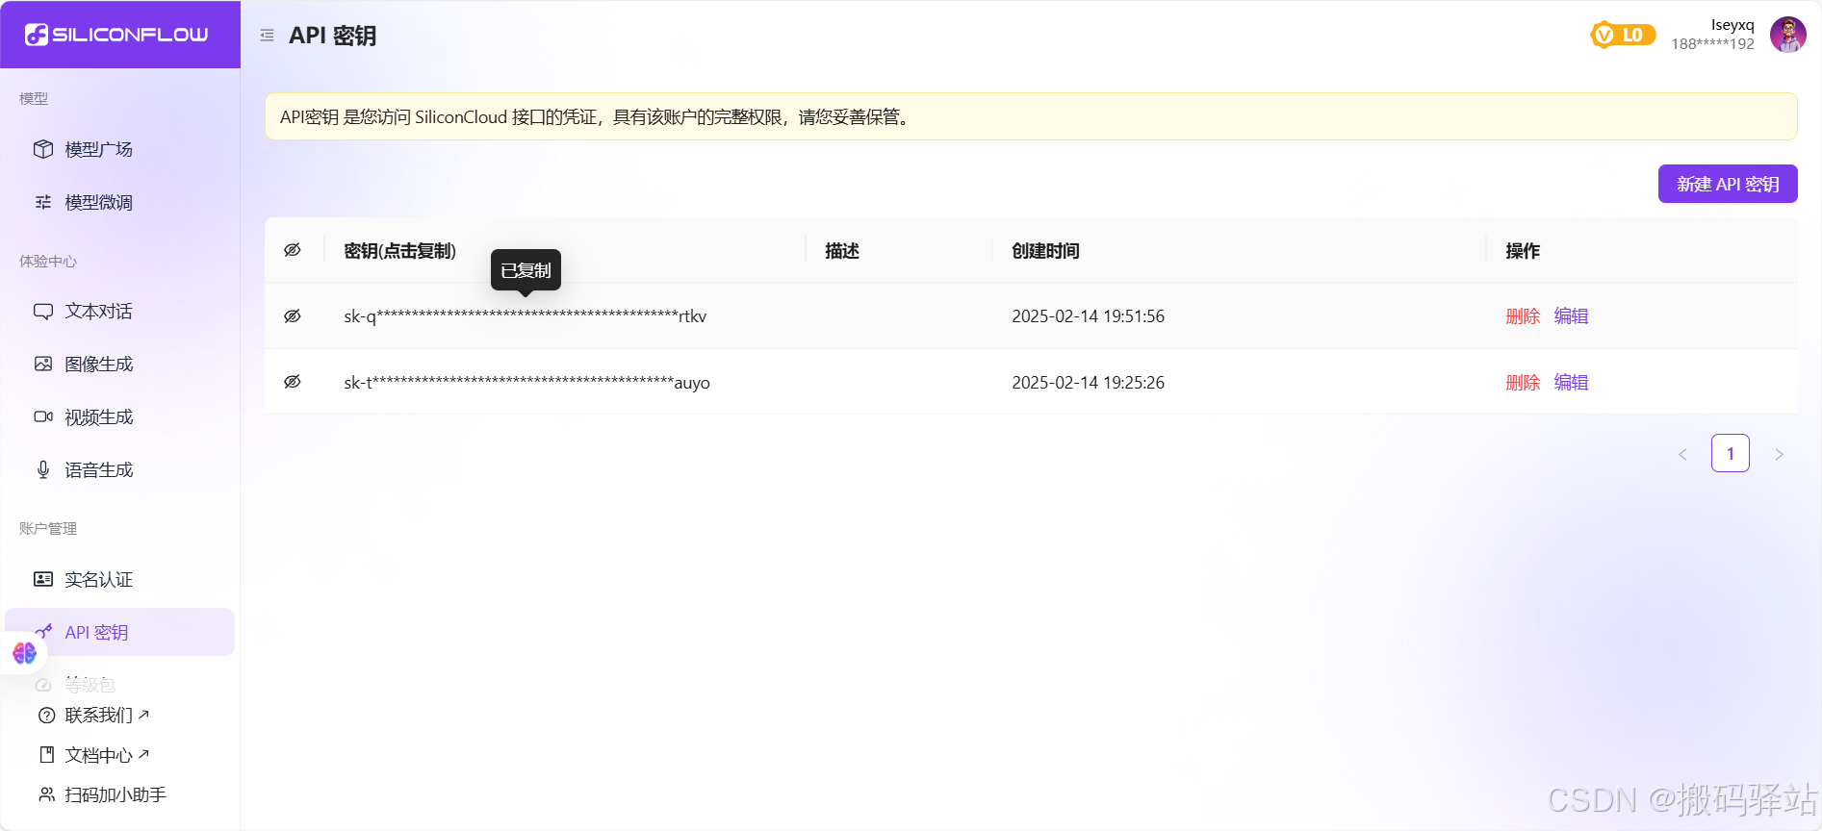Image resolution: width=1822 pixels, height=831 pixels.
Task: Open the L0 level badge
Action: [x=1623, y=36]
